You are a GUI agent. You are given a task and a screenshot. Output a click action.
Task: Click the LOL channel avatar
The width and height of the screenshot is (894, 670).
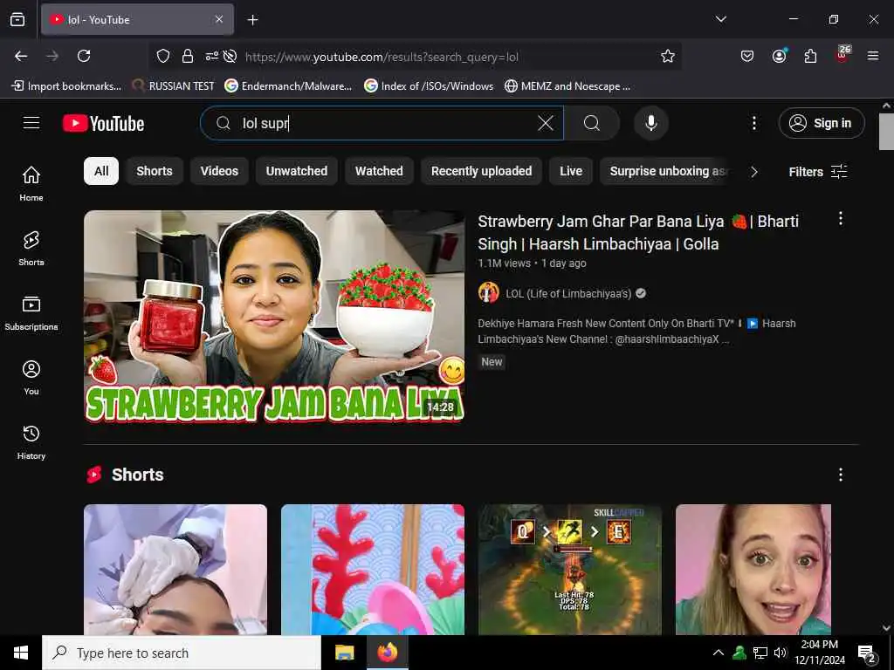pos(489,293)
